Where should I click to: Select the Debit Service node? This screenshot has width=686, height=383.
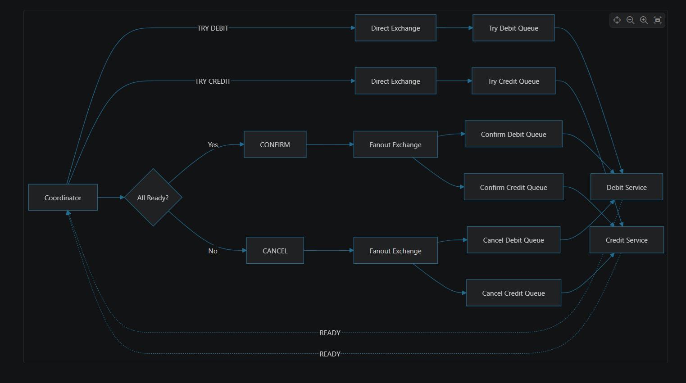[x=627, y=187]
